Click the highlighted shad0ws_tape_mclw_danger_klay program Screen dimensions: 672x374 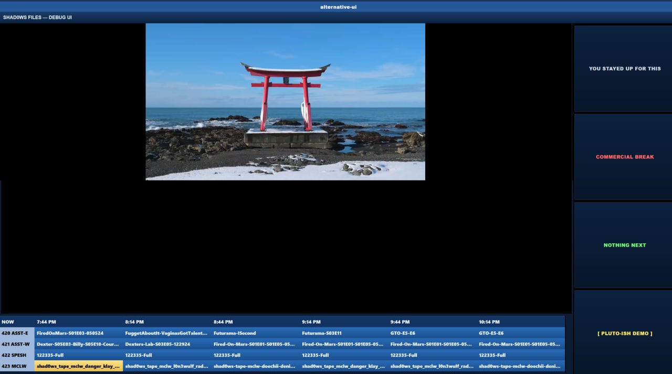[x=78, y=366]
